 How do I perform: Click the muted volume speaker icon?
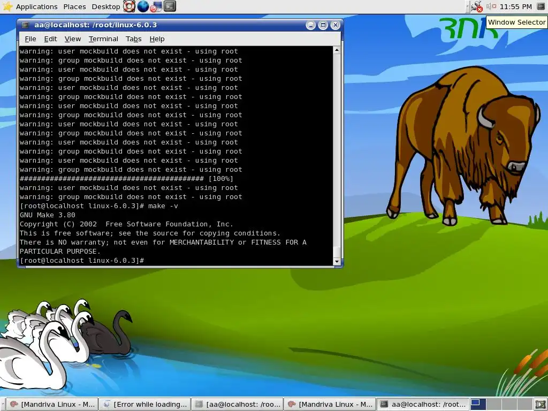491,6
